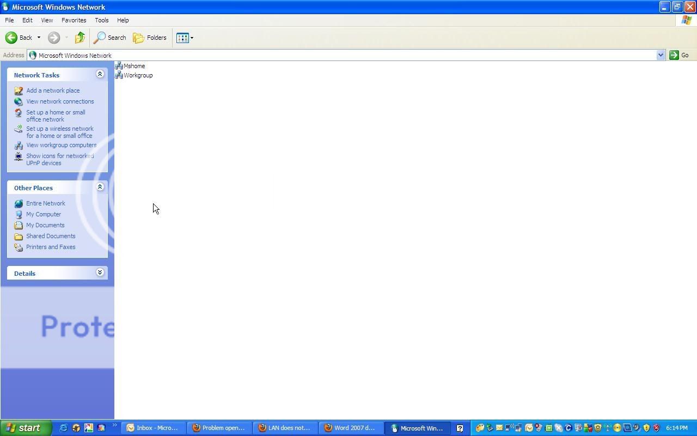This screenshot has height=436, width=697.
Task: Collapse the Other Places panel
Action: click(100, 187)
